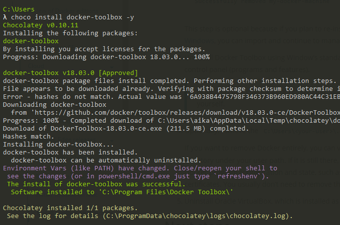Click the 'refreshenv' command text
Screen dimensions: 340x225
[x=238, y=176]
